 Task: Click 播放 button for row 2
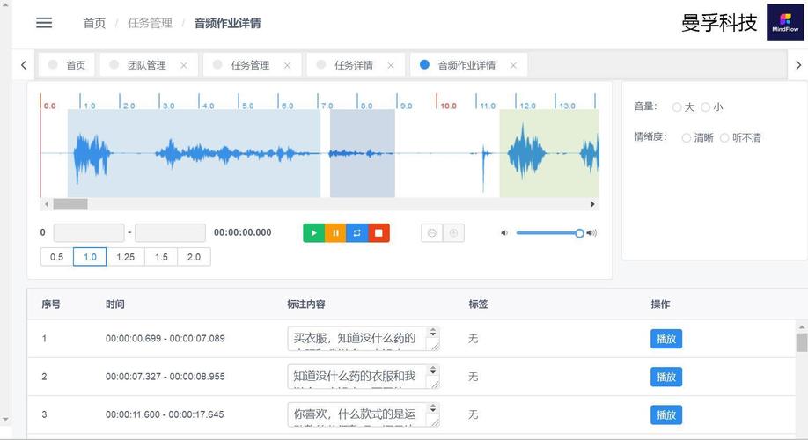click(x=665, y=377)
